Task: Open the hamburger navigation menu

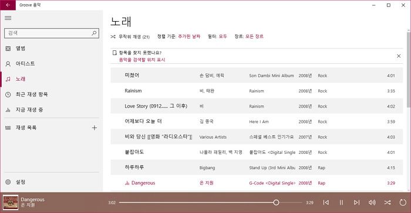Action: [8, 18]
